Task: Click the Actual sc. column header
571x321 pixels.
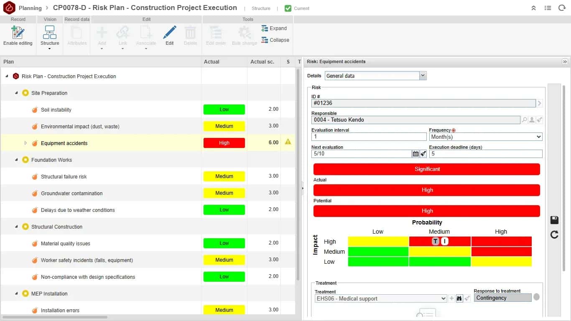Action: click(264, 62)
